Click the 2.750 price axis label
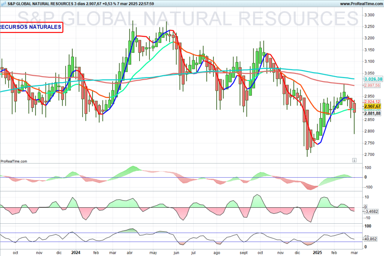This screenshot has width=384, height=256. (x=369, y=143)
